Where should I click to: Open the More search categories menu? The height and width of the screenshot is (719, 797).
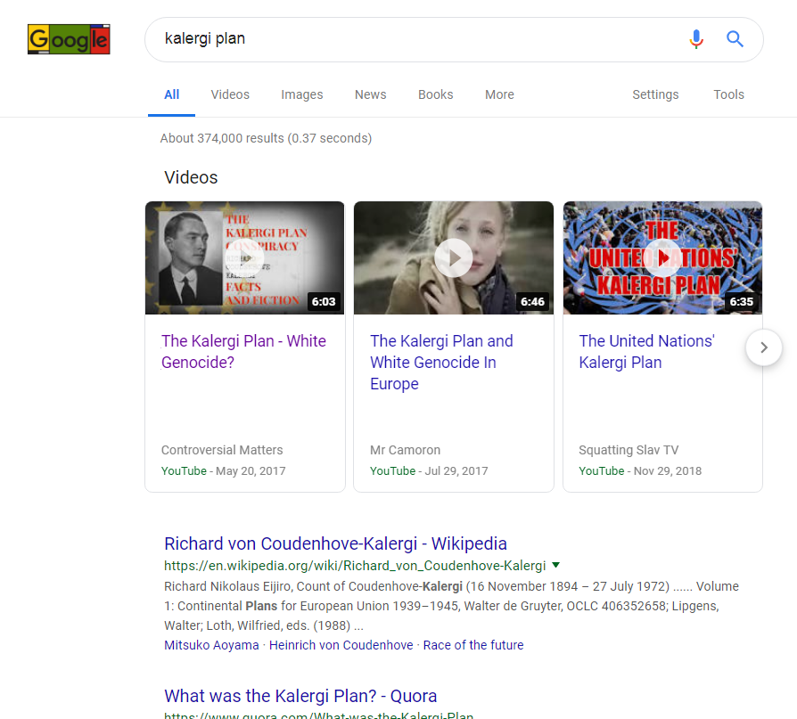pos(499,94)
